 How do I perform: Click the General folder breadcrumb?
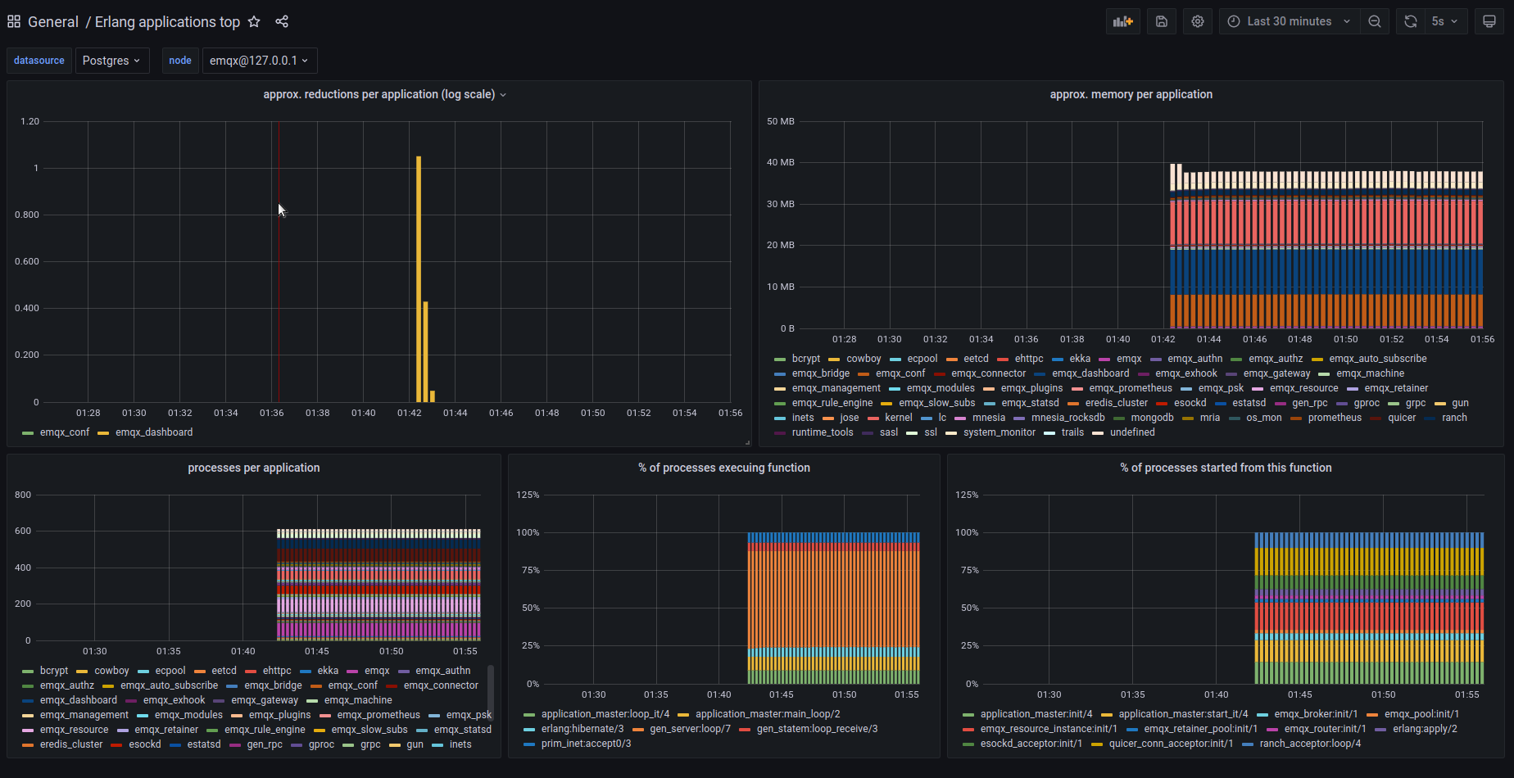(53, 21)
